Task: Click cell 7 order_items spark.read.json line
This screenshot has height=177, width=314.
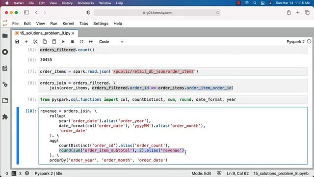Action: 119,71
